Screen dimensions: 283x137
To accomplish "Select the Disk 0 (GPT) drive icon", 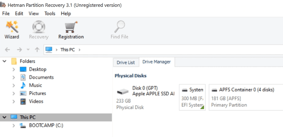I will pyautogui.click(x=122, y=91).
